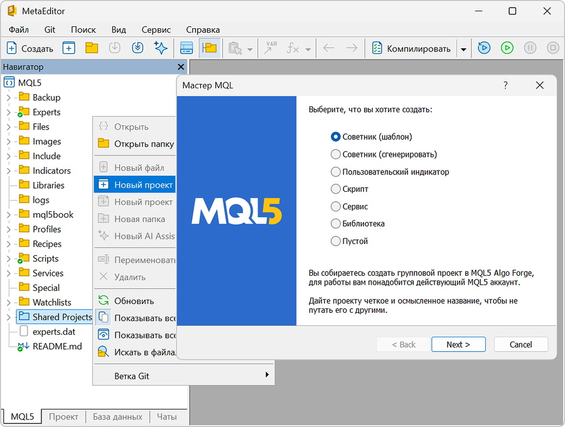Expand the Images folder in Navigator
Screen dimensions: 565x427
point(9,142)
